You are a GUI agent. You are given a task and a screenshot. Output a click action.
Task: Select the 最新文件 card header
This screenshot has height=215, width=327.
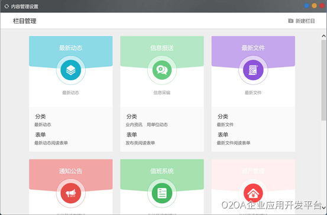(253, 48)
